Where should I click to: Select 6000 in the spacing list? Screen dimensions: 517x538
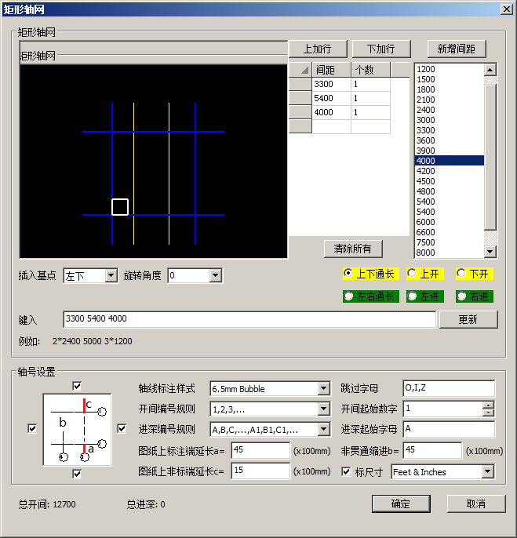[450, 222]
